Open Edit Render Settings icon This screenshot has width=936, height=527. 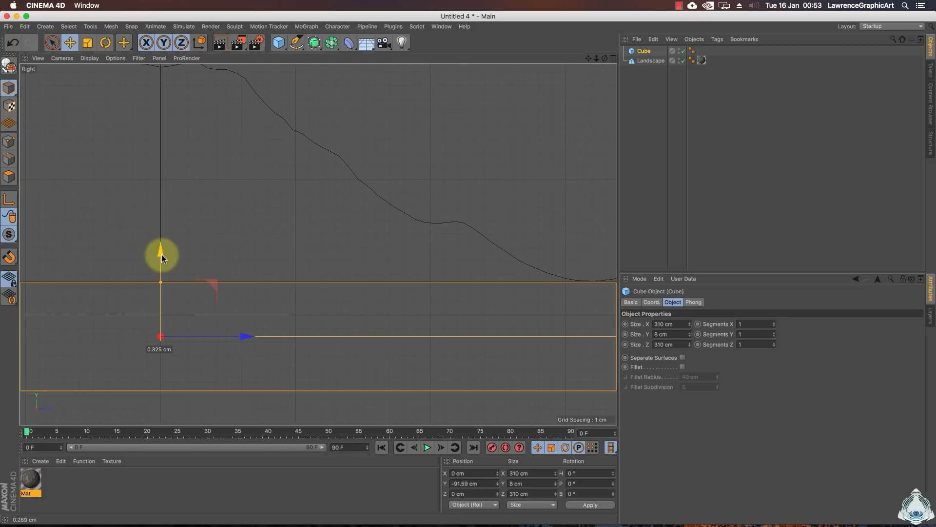[256, 43]
